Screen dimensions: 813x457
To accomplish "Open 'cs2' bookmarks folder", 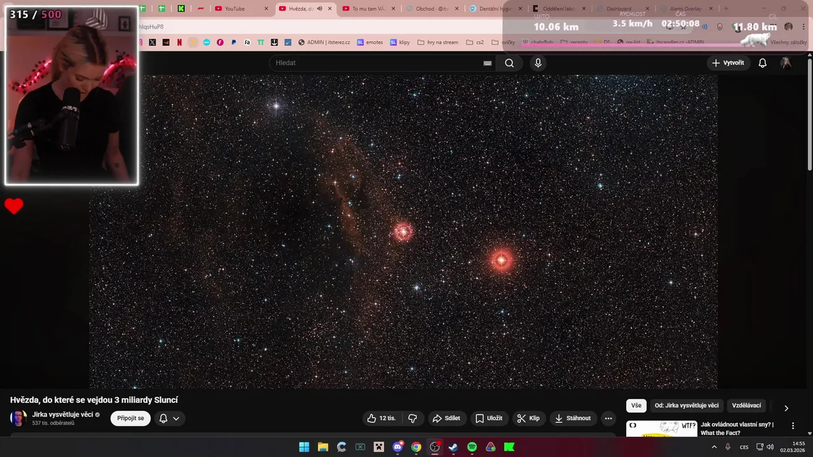I will pos(474,43).
